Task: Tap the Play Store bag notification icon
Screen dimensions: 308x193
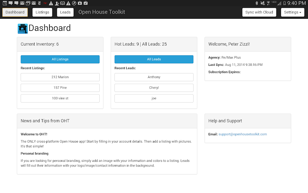Action: pos(80,3)
